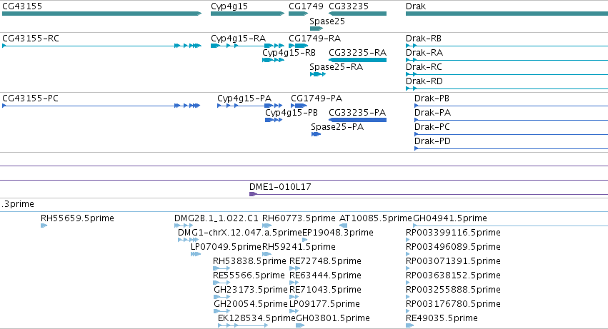The image size is (608, 329).
Task: Select the GH20054.5prime EST
Action: pyautogui.click(x=222, y=312)
